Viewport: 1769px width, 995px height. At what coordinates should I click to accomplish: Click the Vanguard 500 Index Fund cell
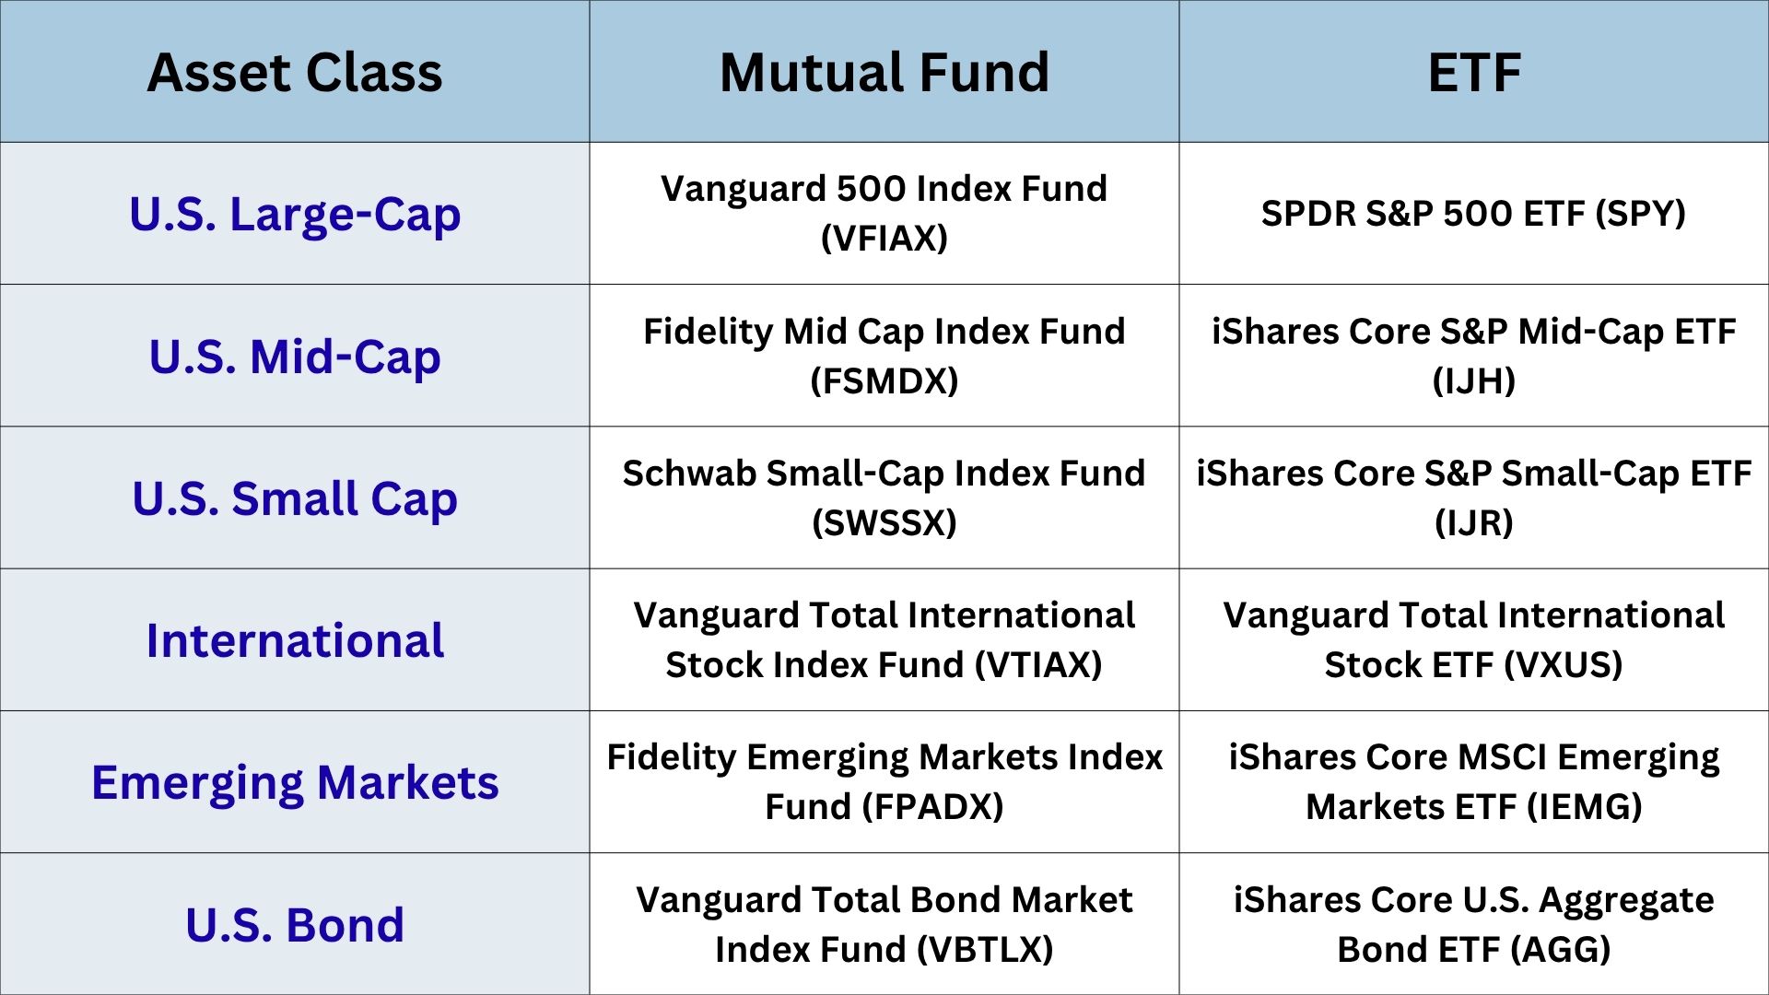pos(884,214)
